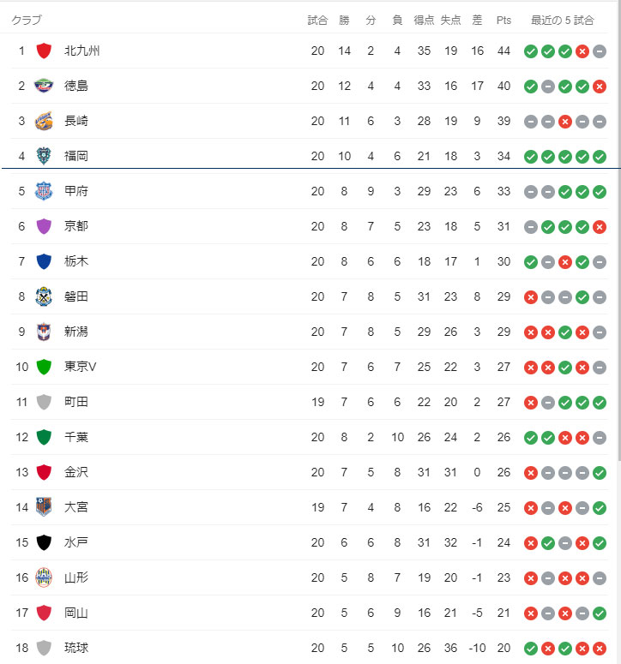Click the 山形 club crest icon

click(x=44, y=577)
